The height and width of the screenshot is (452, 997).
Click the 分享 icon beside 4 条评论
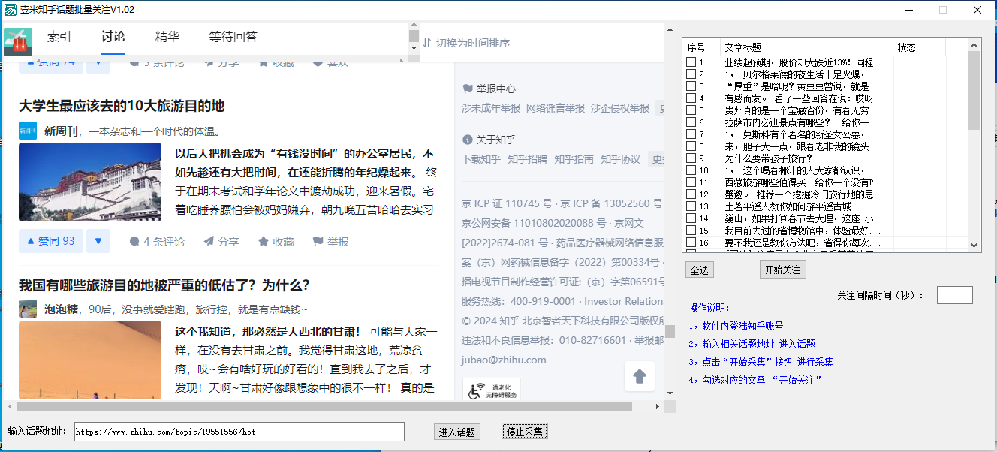pyautogui.click(x=209, y=242)
